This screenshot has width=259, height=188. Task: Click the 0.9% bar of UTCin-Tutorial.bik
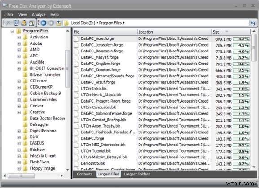click(241, 151)
